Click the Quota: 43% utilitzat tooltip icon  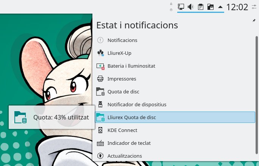(20, 117)
